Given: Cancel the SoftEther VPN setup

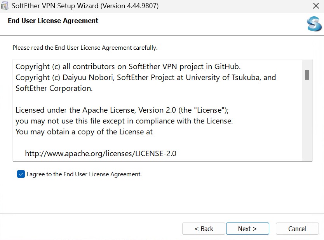Looking at the screenshot, I should pyautogui.click(x=297, y=229).
